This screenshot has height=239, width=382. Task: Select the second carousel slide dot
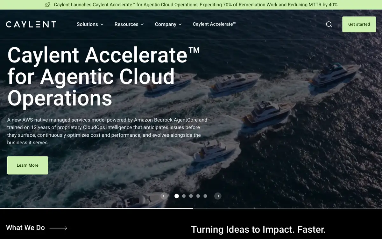click(184, 196)
